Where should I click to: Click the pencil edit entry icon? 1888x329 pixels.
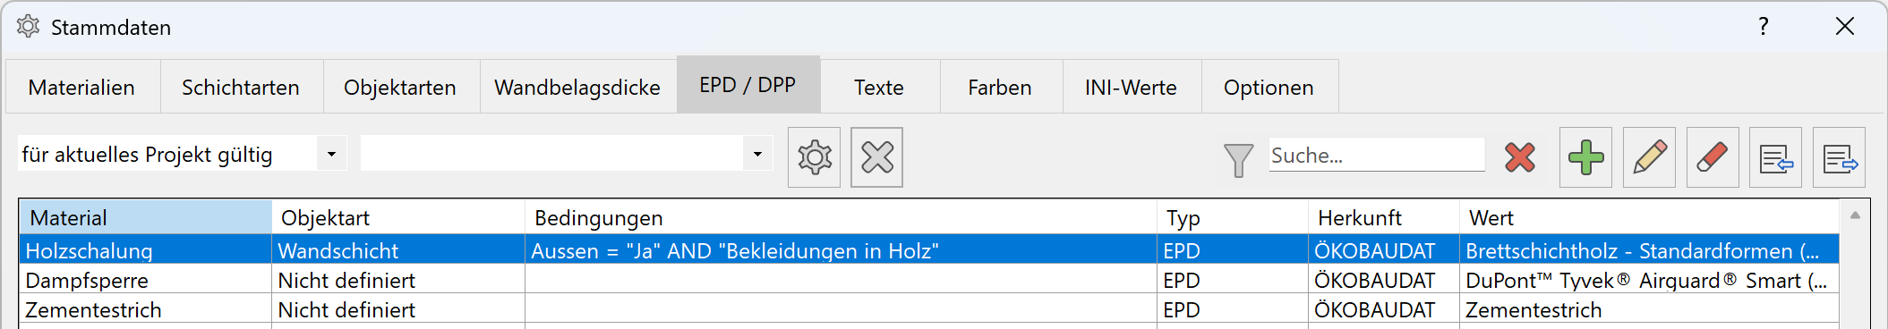coord(1649,157)
